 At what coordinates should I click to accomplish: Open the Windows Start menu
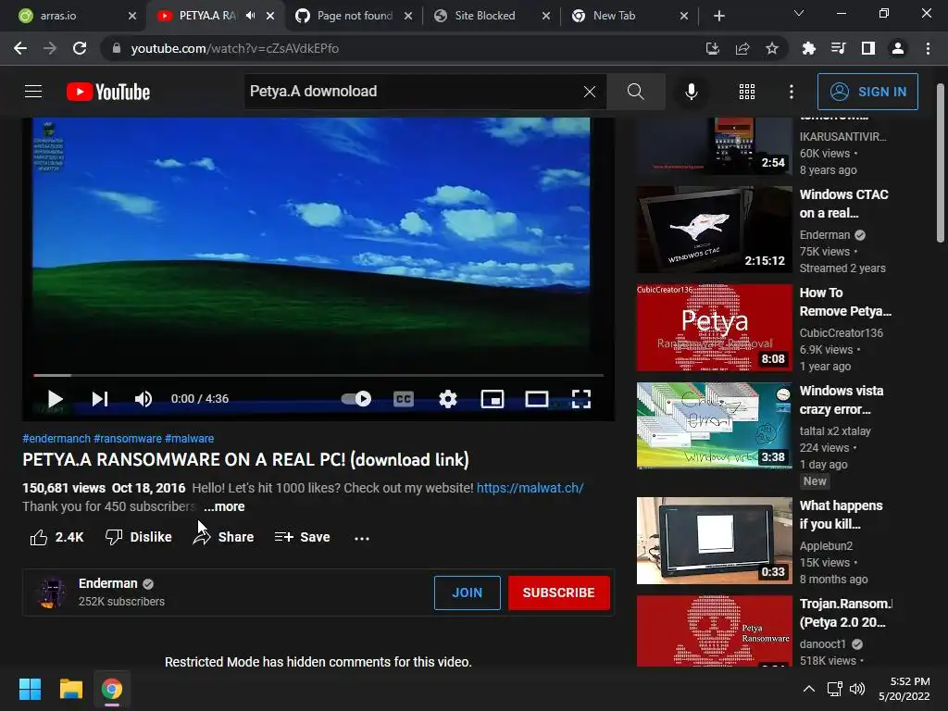click(x=30, y=689)
